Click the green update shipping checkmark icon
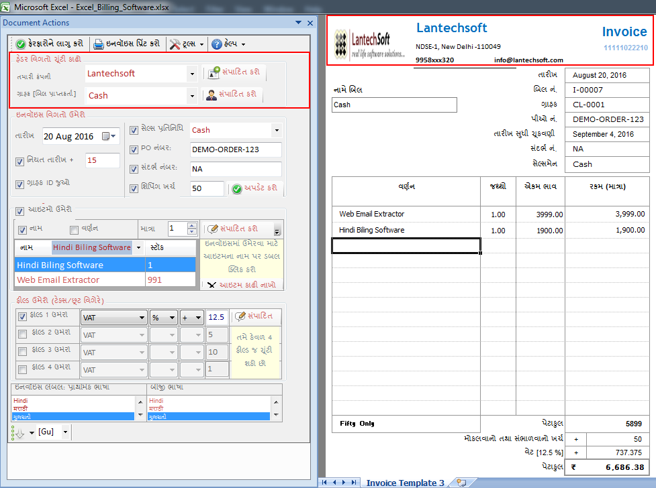Screen dimensions: 656x488 point(237,189)
